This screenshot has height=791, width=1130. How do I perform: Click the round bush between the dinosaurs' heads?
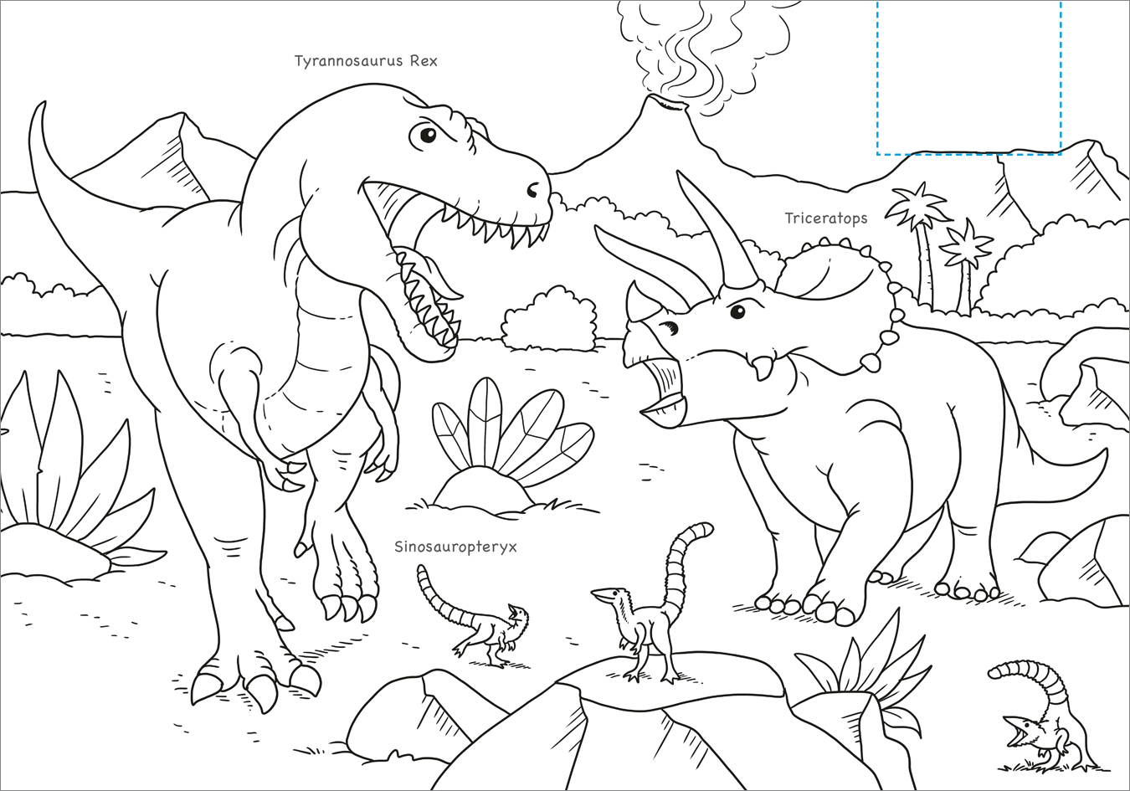(x=550, y=318)
